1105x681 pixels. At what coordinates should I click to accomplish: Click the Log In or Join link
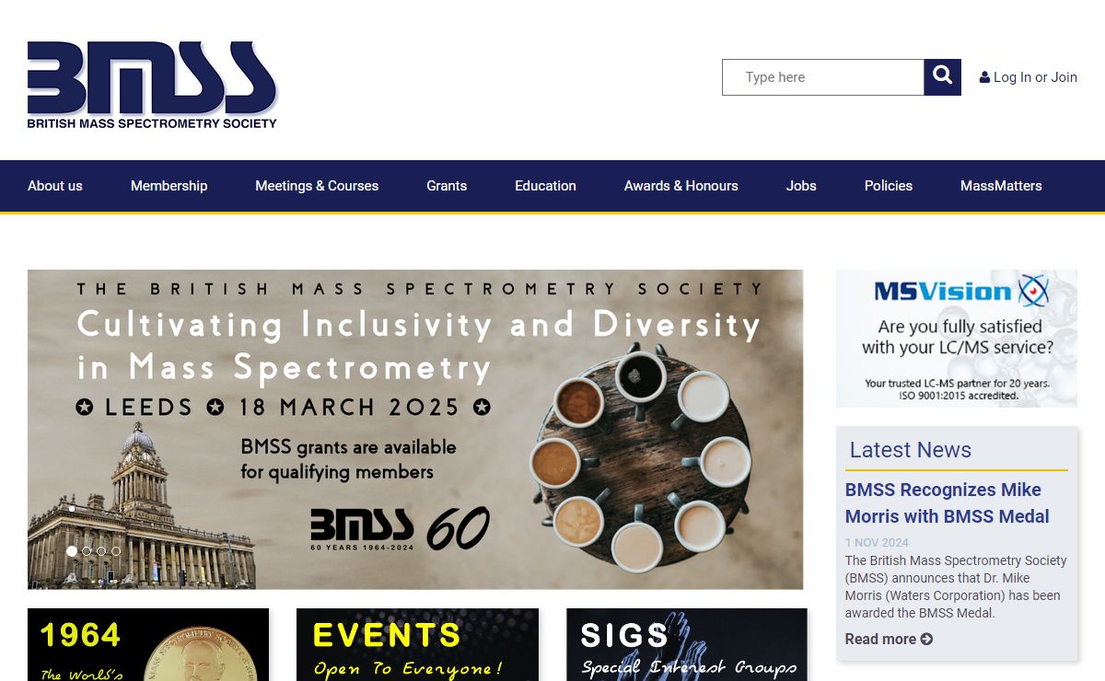(x=1029, y=77)
